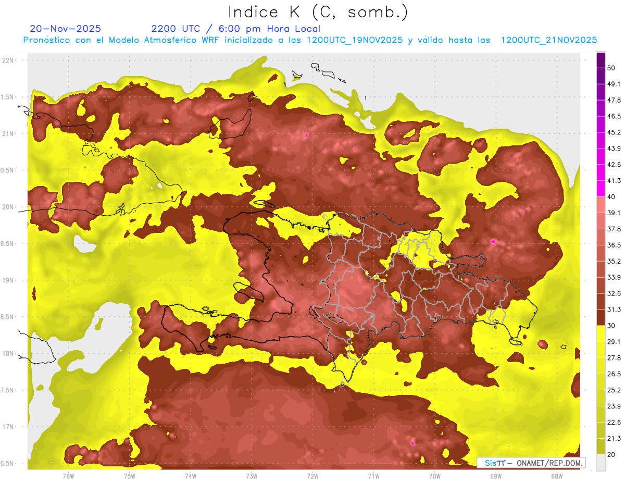Click the colorbar value "50"

pyautogui.click(x=611, y=68)
